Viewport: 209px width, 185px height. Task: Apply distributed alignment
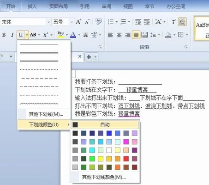coord(144,35)
